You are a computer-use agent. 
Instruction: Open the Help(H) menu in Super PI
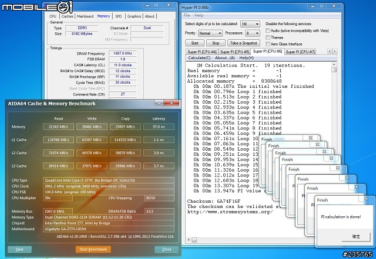[x=247, y=58]
